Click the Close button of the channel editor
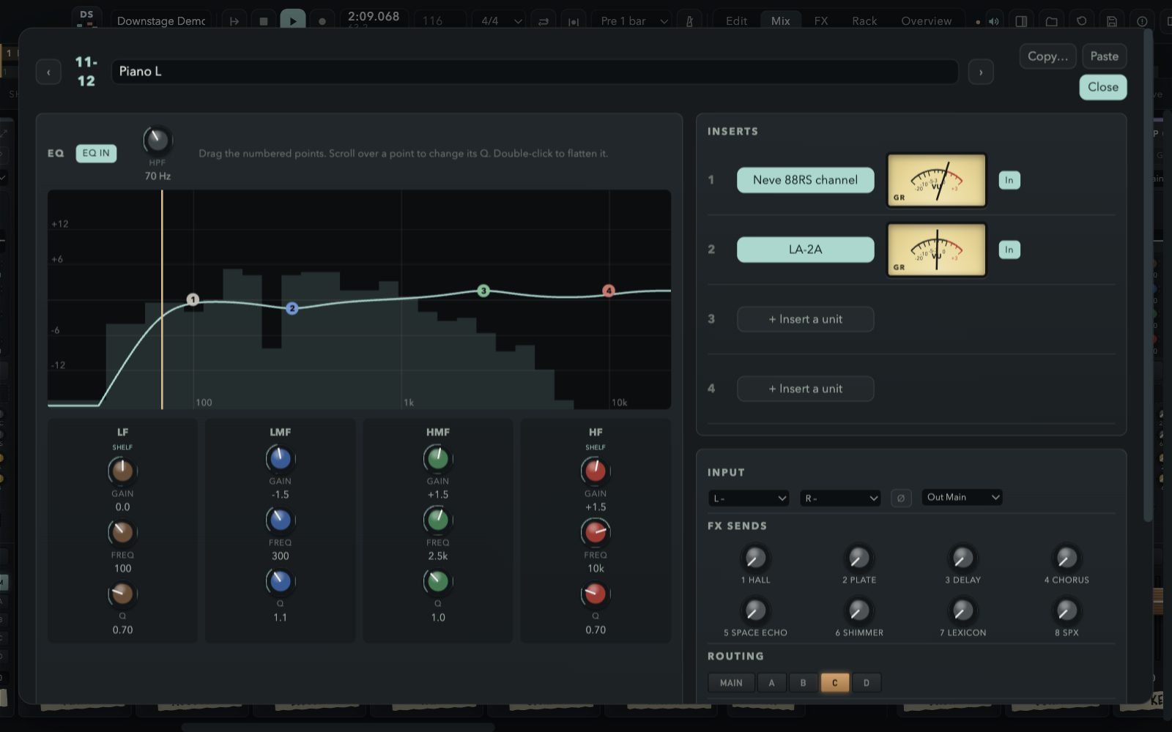This screenshot has width=1172, height=732. [x=1103, y=87]
